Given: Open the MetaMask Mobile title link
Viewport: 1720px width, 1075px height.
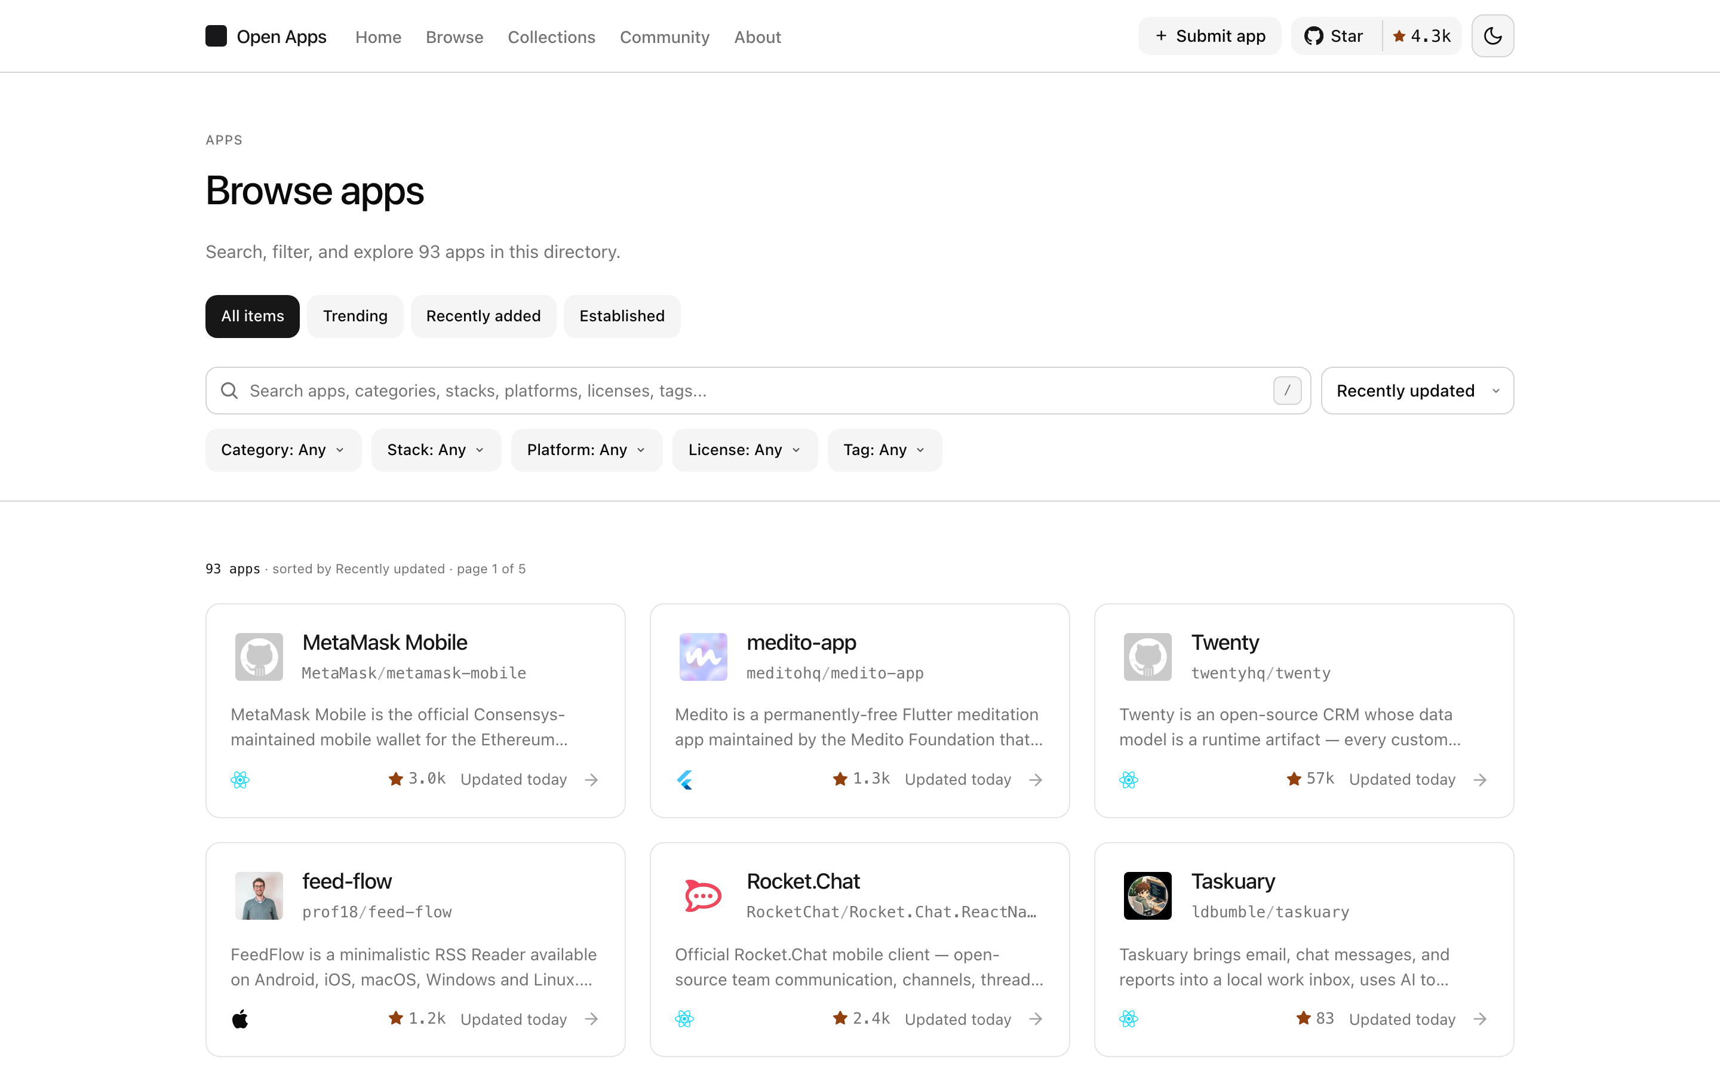Looking at the screenshot, I should tap(385, 643).
